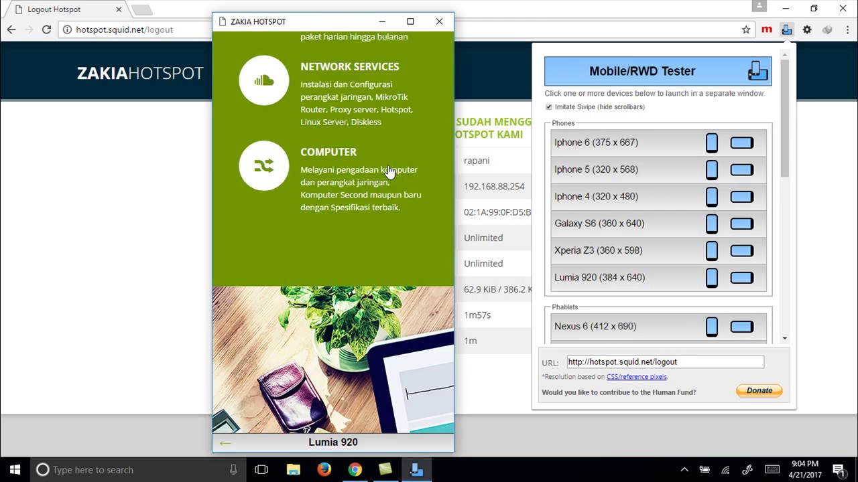Open the Chrome user profile icon
Screen dimensions: 858x482
[x=759, y=7]
